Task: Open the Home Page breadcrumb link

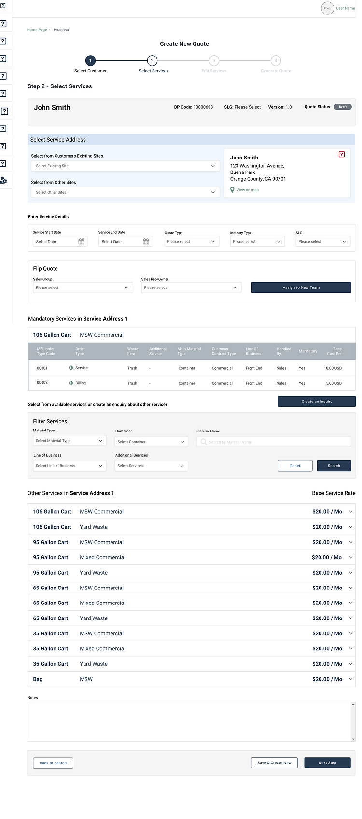Action: tap(37, 30)
